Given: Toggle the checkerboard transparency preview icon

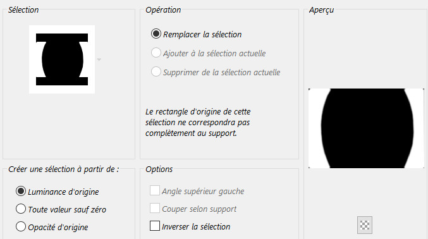Looking at the screenshot, I should (x=365, y=225).
